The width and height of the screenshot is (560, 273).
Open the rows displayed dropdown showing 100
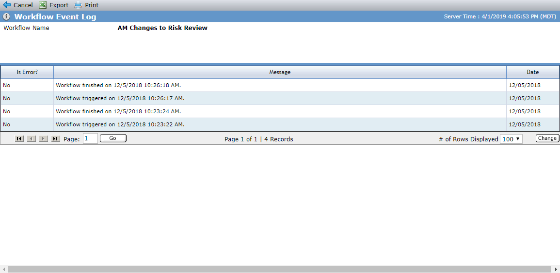(x=511, y=139)
